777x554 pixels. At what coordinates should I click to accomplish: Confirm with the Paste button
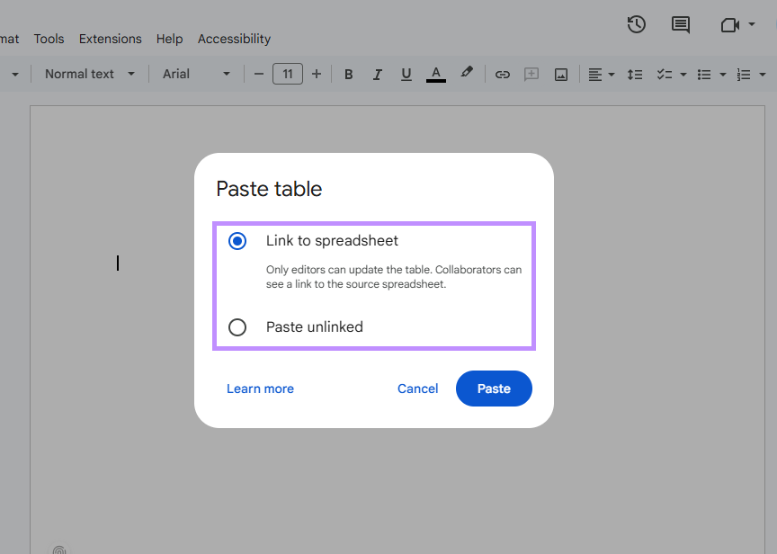[494, 388]
